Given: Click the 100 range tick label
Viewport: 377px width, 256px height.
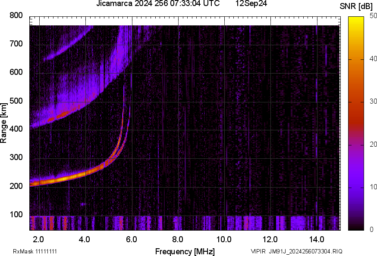Looking at the screenshot, I should click(x=16, y=215).
